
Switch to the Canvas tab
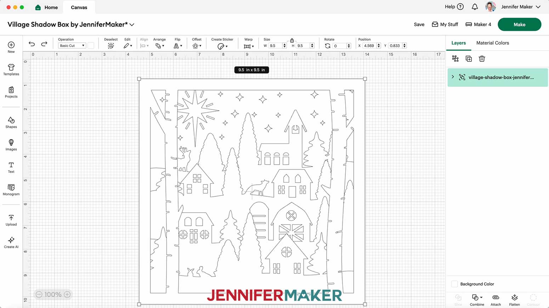point(79,7)
